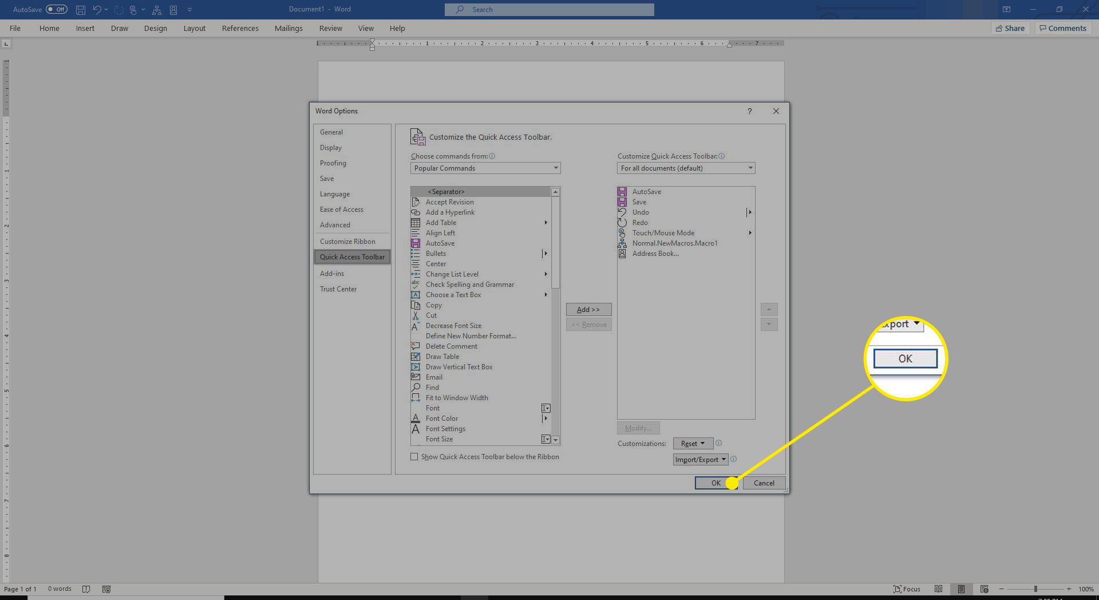Screen dimensions: 1099x600
Task: Click the Undo icon in title bar
Action: (x=97, y=10)
